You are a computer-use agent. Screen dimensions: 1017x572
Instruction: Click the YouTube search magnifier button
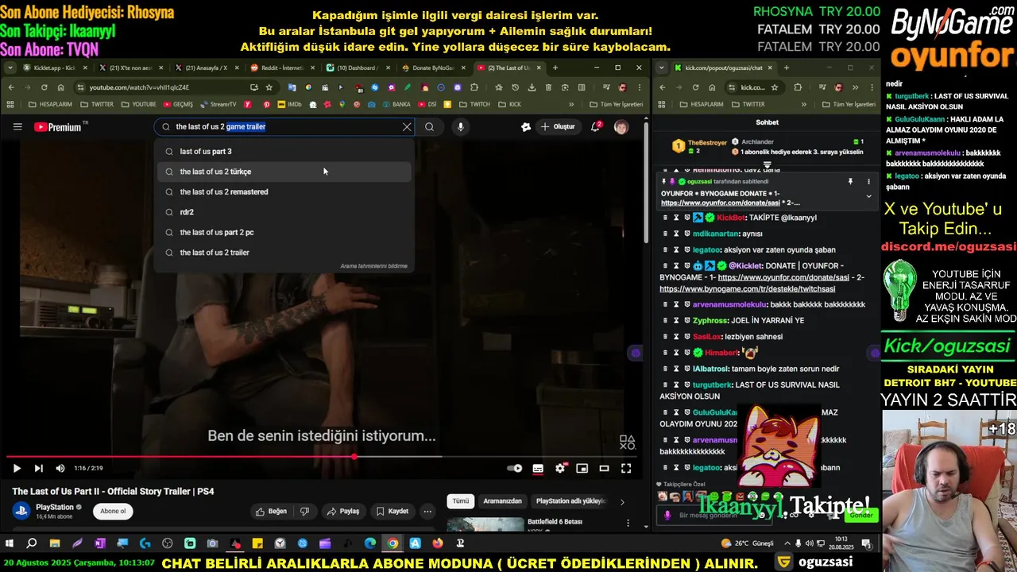pos(429,126)
